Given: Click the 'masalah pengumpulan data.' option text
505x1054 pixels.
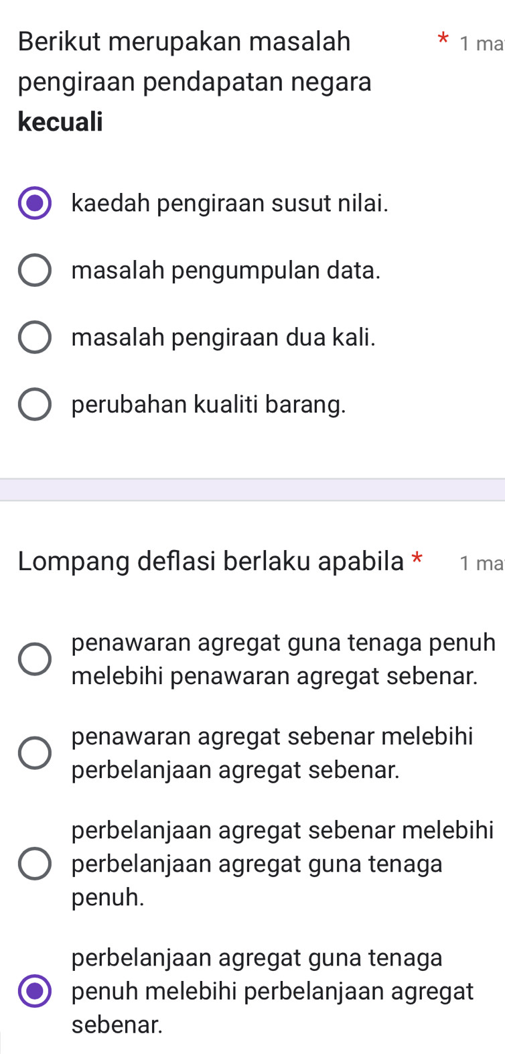Looking at the screenshot, I should [x=226, y=270].
